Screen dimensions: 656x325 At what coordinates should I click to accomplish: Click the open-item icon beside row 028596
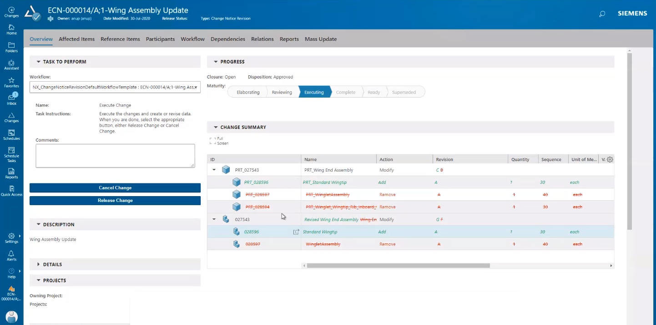click(296, 231)
